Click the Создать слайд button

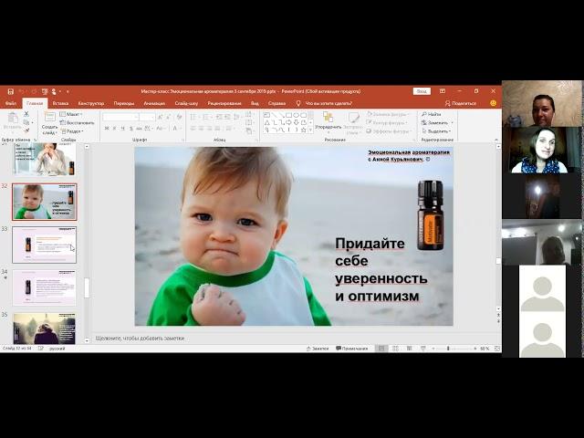[49, 124]
